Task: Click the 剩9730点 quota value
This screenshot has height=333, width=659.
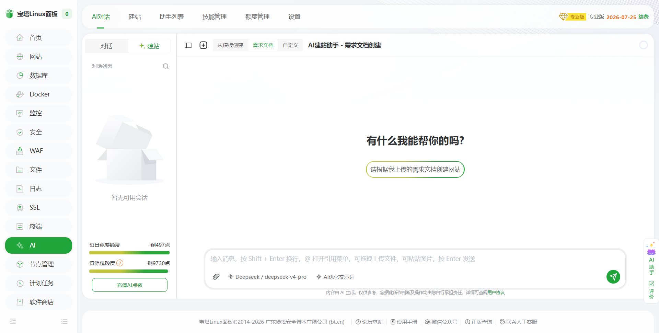Action: 159,263
